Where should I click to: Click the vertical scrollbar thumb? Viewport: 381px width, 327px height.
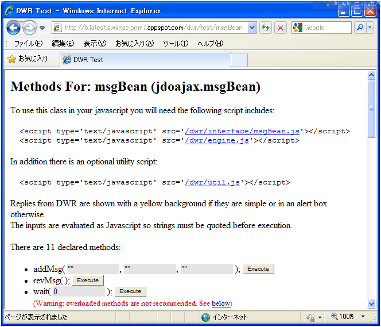pyautogui.click(x=371, y=109)
